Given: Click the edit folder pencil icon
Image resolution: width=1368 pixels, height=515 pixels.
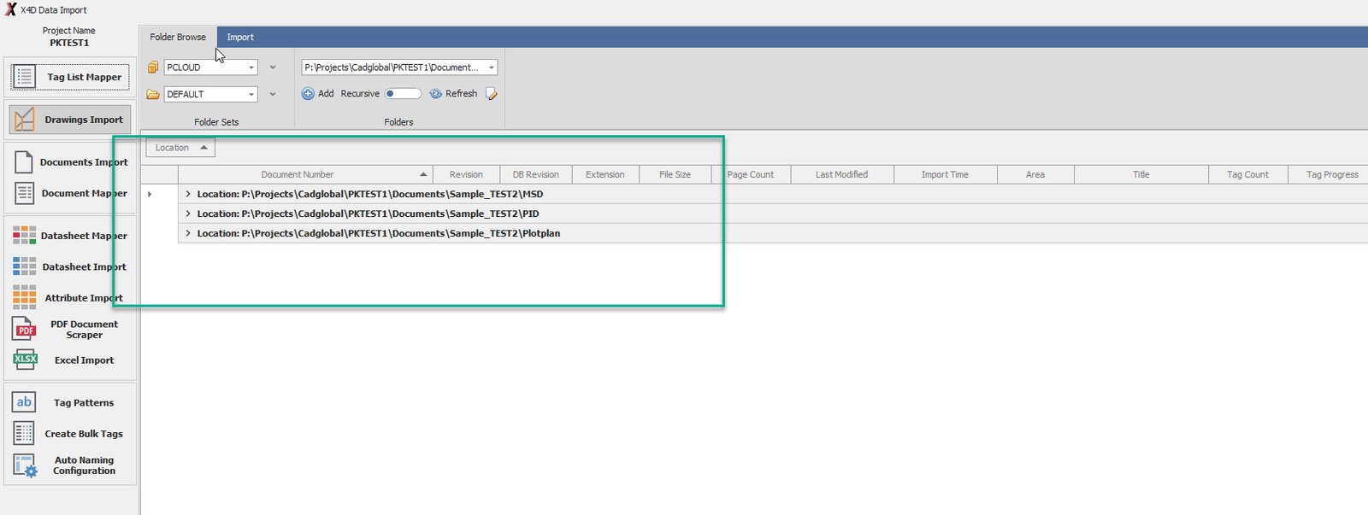Looking at the screenshot, I should [492, 94].
